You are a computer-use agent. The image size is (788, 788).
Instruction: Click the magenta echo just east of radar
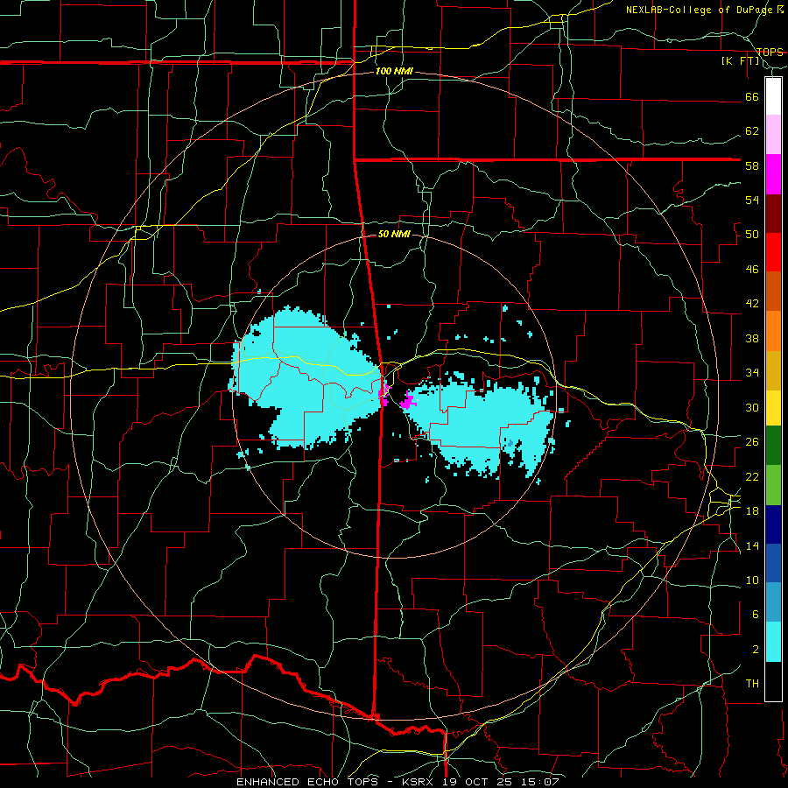pos(409,402)
